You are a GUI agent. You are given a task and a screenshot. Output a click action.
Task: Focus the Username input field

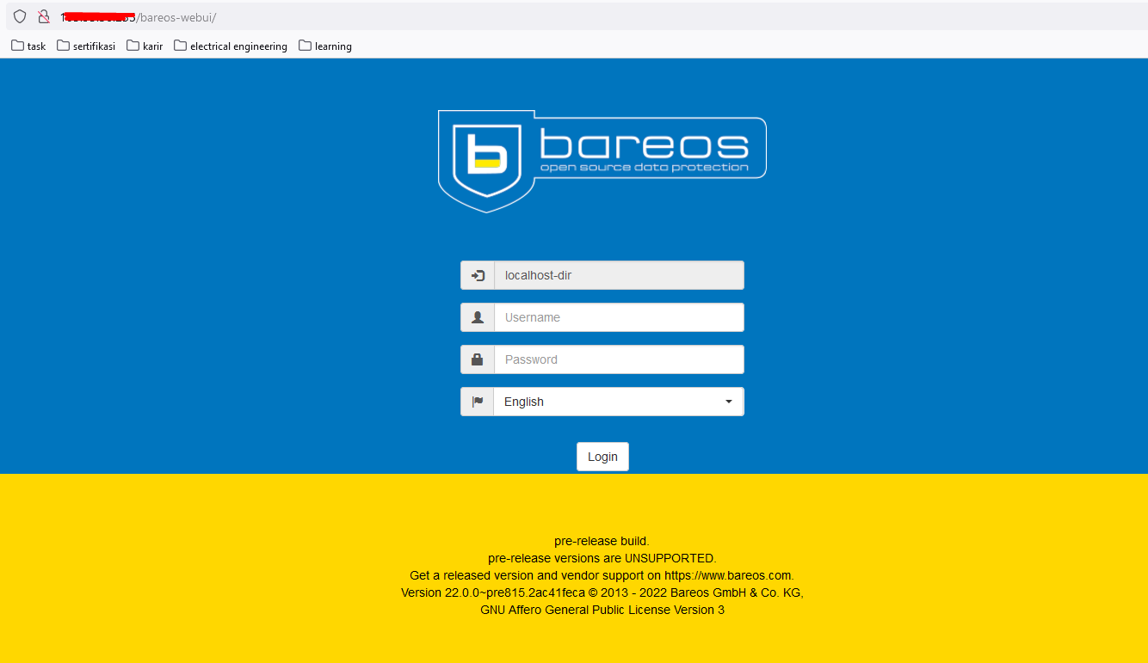pyautogui.click(x=618, y=317)
